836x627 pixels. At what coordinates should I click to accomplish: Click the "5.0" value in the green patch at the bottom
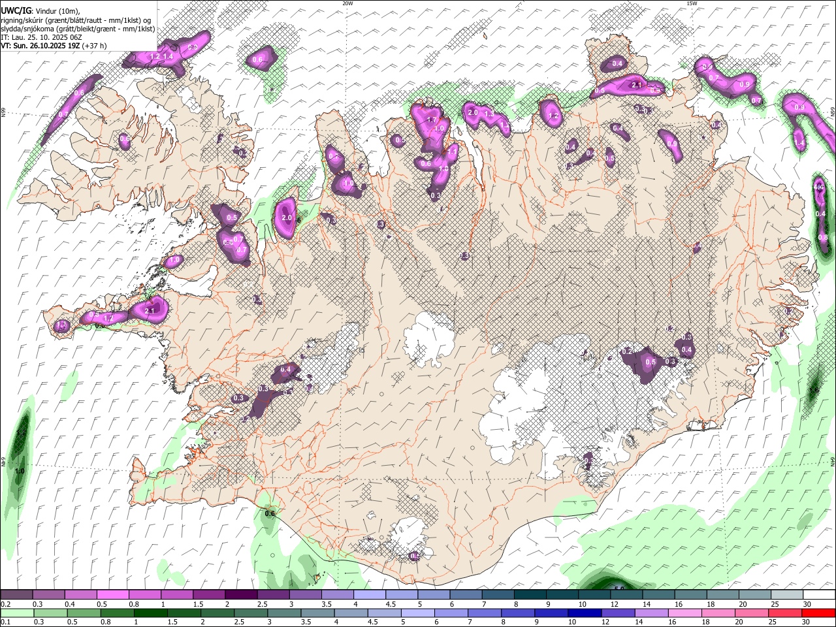619,588
